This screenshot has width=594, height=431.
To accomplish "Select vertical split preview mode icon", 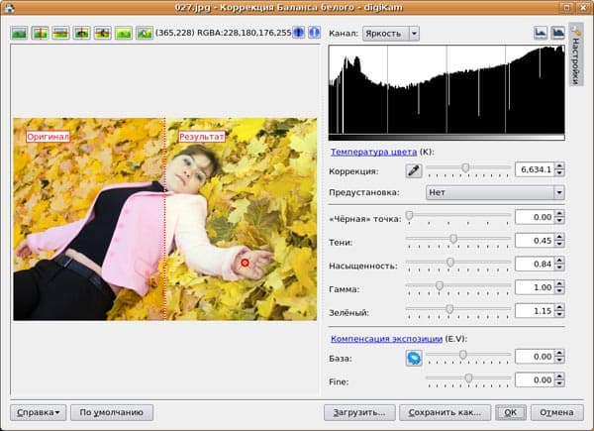I will point(40,33).
